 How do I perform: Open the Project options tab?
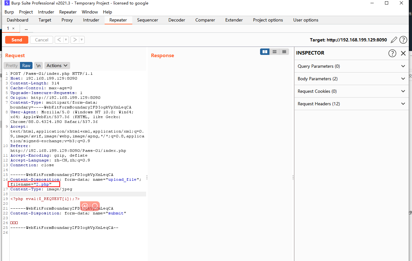click(x=268, y=20)
